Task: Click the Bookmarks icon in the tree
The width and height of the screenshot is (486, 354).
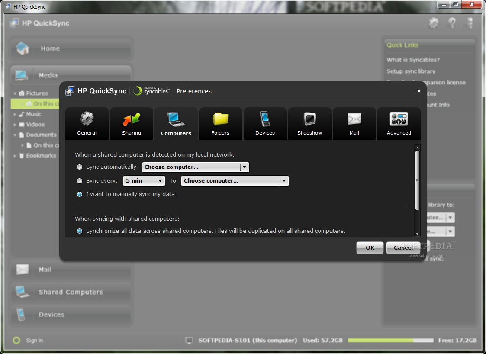Action: coord(21,156)
